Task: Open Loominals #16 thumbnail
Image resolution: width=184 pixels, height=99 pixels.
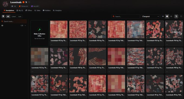Action: click(x=59, y=57)
